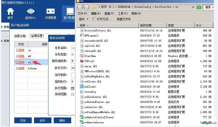Sort files by 类型 column header

coord(180,25)
